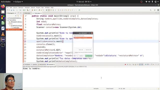Click Actividades in the top bar
The width and height of the screenshot is (160, 90).
coord(6,2)
